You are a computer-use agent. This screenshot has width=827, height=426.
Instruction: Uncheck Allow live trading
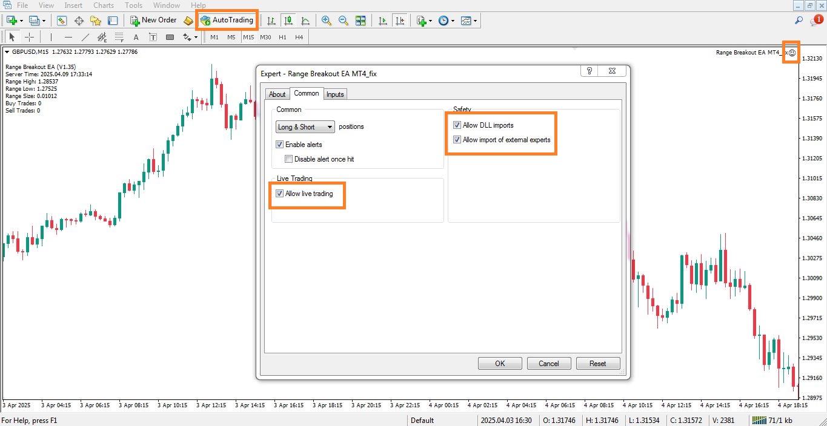click(x=279, y=194)
